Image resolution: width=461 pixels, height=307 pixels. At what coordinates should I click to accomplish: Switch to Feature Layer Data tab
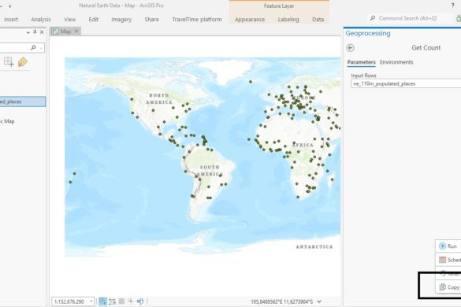click(318, 20)
